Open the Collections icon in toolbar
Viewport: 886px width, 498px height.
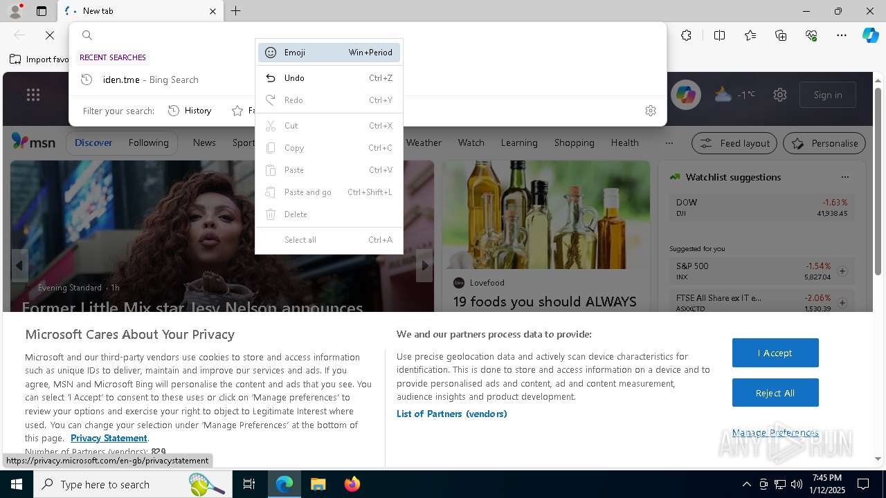tap(781, 35)
